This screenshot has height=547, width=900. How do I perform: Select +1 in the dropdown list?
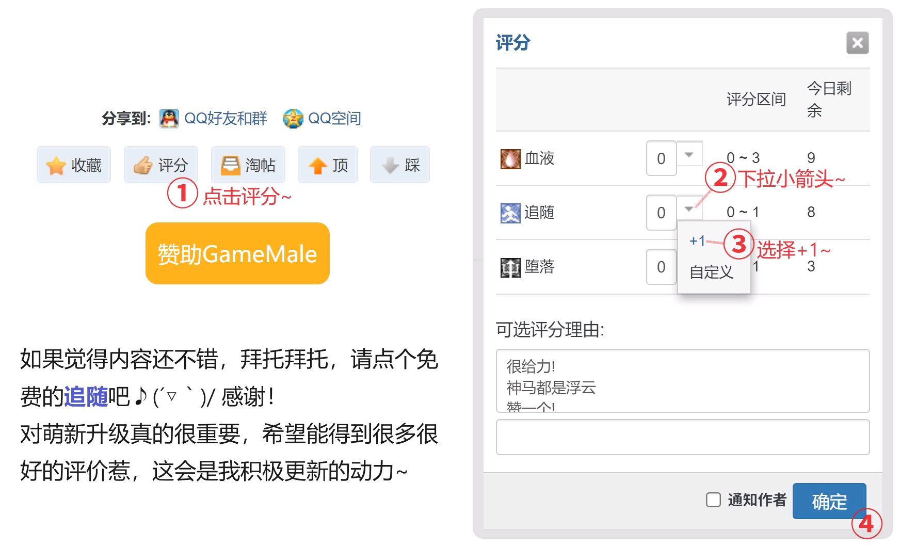pos(697,241)
